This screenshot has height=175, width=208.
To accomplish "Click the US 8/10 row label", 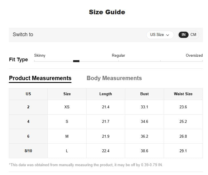I will pyautogui.click(x=28, y=151).
